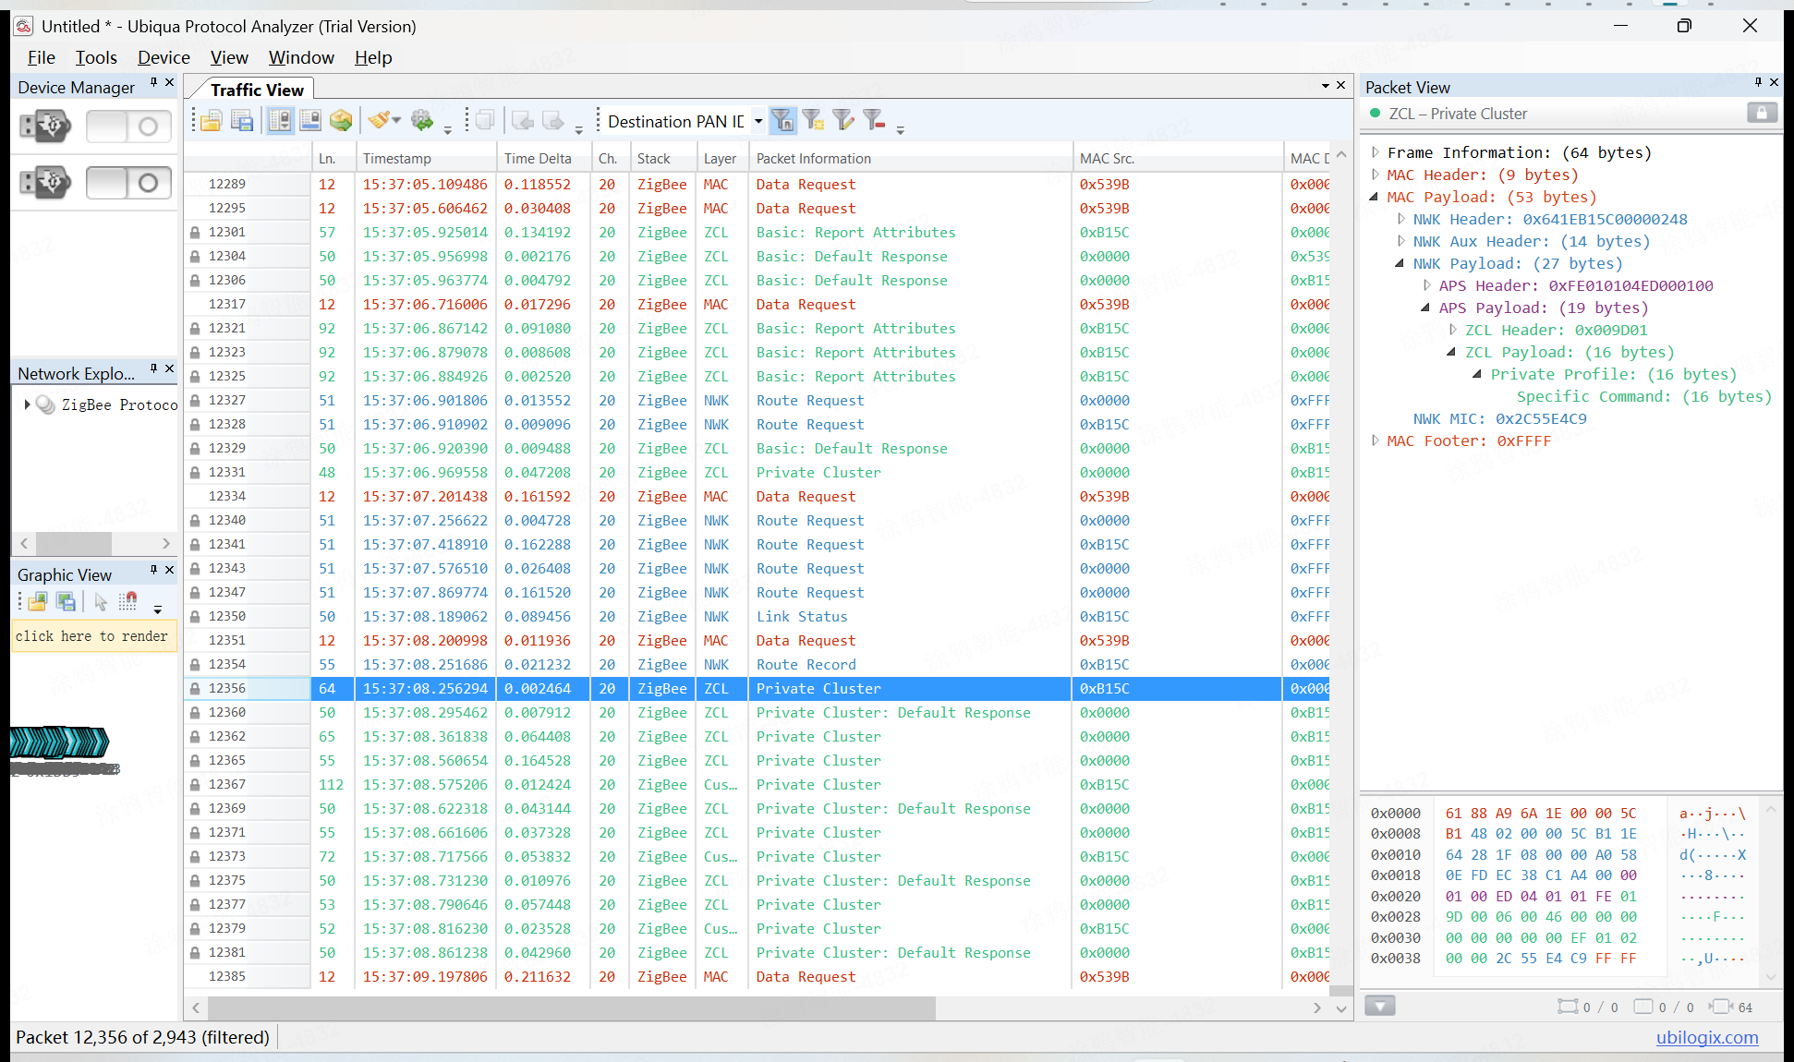Click the remove filter funnel with red minus
The width and height of the screenshot is (1794, 1062).
click(874, 120)
